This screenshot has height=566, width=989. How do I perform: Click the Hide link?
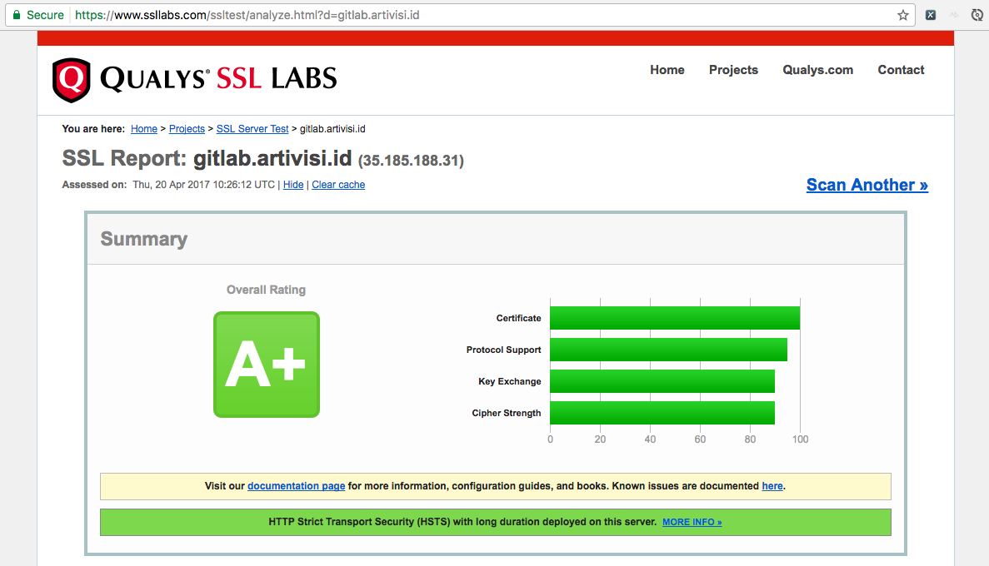293,185
